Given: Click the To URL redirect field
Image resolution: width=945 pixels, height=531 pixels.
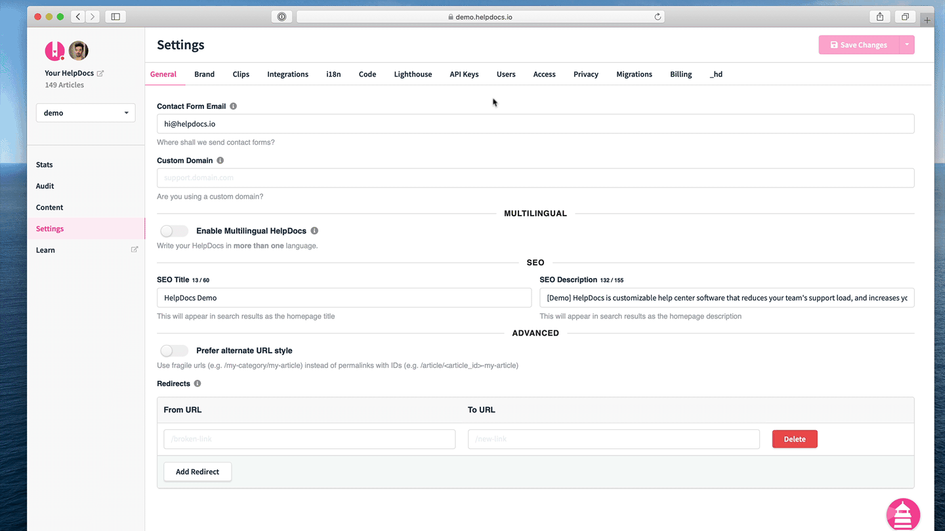Looking at the screenshot, I should point(614,439).
